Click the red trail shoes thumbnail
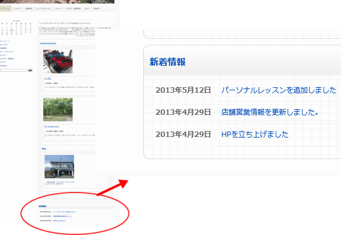 click(x=58, y=62)
